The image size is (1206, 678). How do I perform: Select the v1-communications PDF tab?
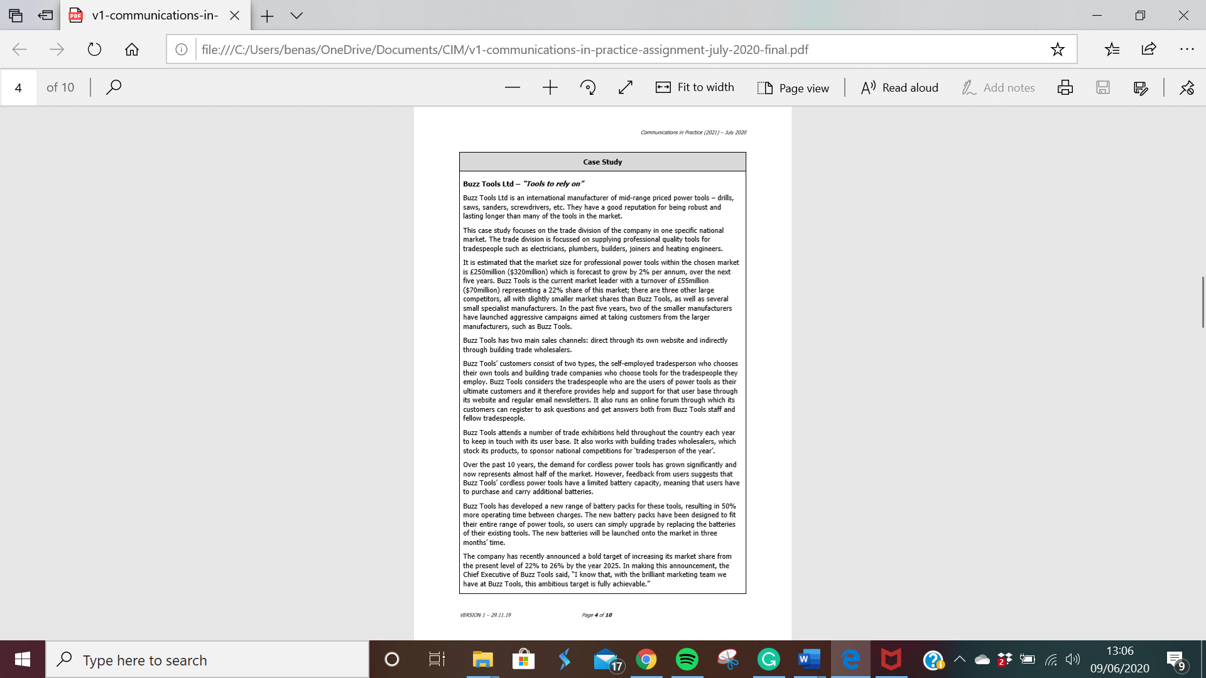tap(155, 16)
